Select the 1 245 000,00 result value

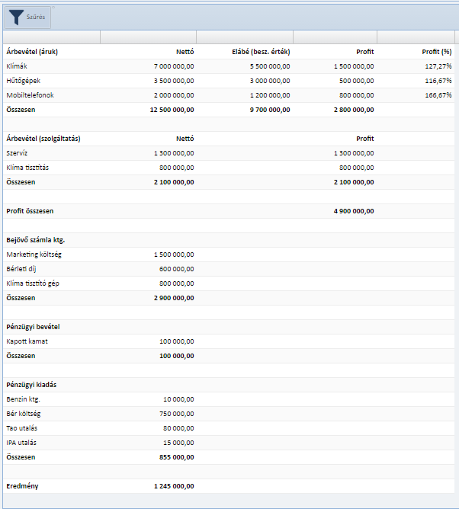(173, 486)
